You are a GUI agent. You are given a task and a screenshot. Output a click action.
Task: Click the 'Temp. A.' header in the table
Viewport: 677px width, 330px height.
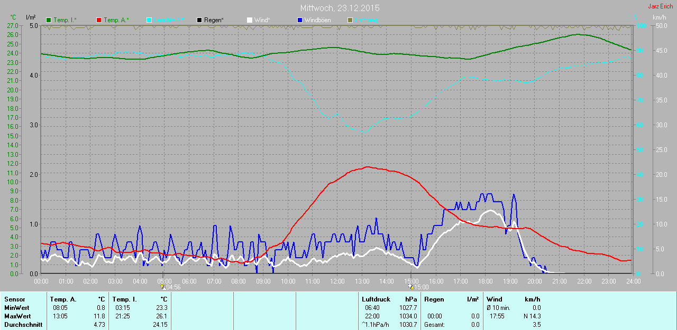click(x=63, y=299)
